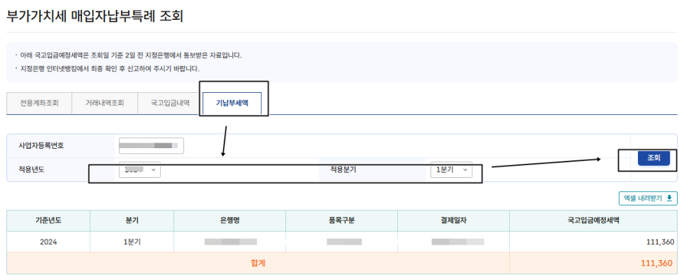Viewport: 684px width, 280px height.
Task: Open the 적용분기 quarter dropdown
Action: tap(451, 170)
